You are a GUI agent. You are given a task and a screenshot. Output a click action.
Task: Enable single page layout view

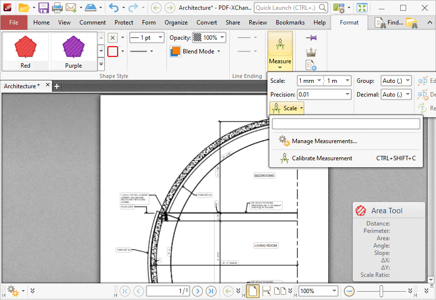pos(253,291)
